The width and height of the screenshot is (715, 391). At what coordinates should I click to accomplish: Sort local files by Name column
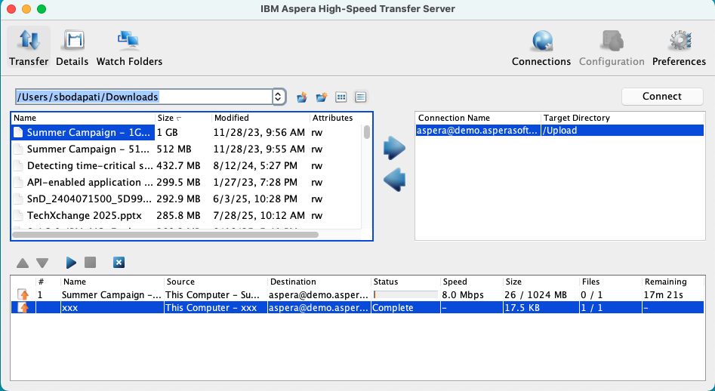coord(83,118)
